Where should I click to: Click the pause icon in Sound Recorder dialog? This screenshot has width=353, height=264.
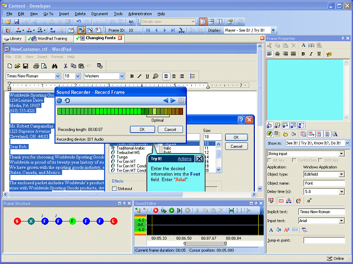coord(60,101)
